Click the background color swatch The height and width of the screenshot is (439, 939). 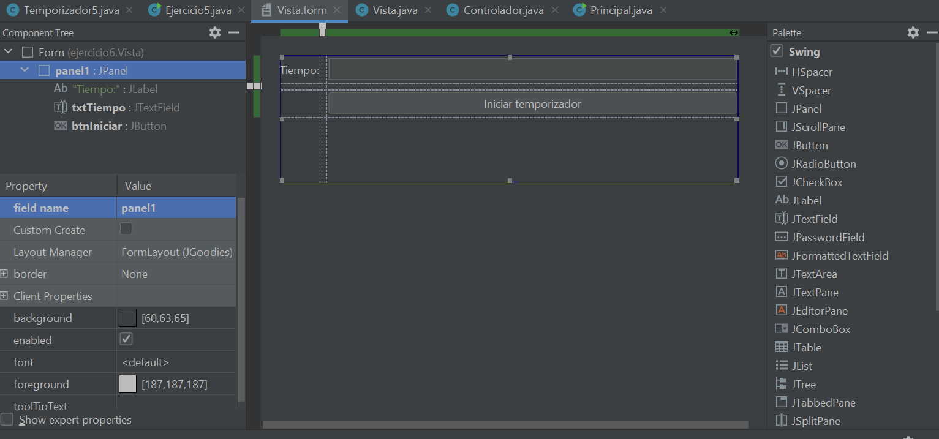(x=127, y=318)
